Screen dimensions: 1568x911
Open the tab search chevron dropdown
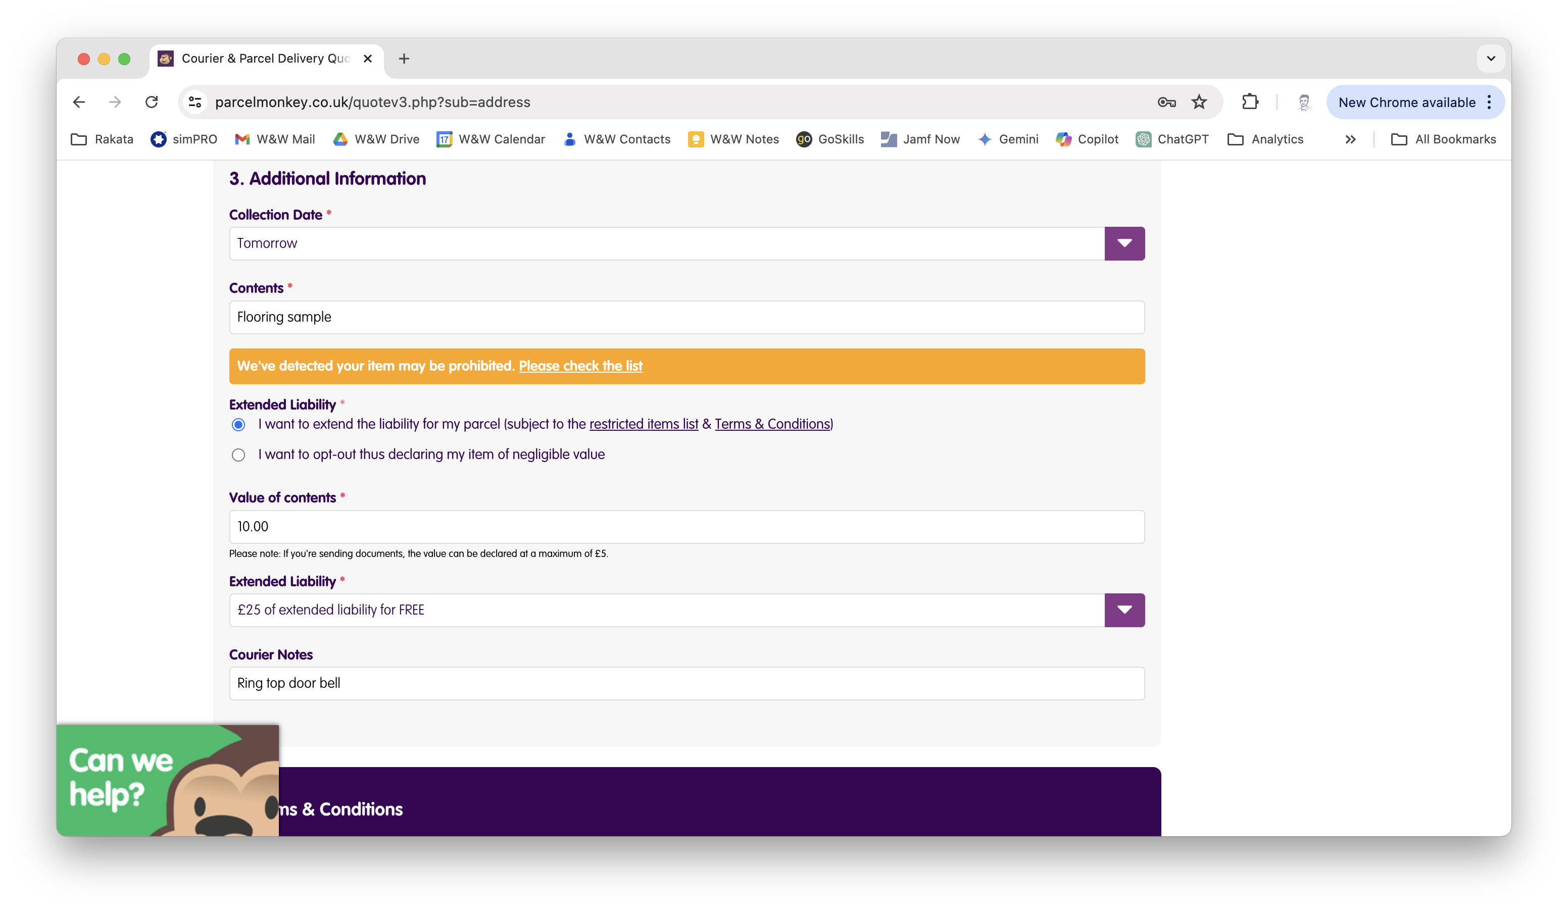(x=1490, y=59)
